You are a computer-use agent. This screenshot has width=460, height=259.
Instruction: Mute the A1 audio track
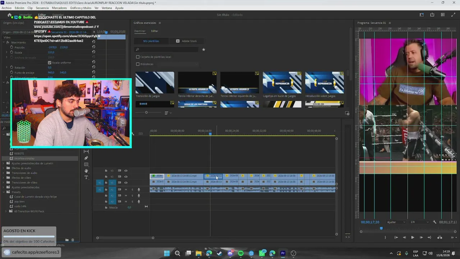pyautogui.click(x=126, y=190)
